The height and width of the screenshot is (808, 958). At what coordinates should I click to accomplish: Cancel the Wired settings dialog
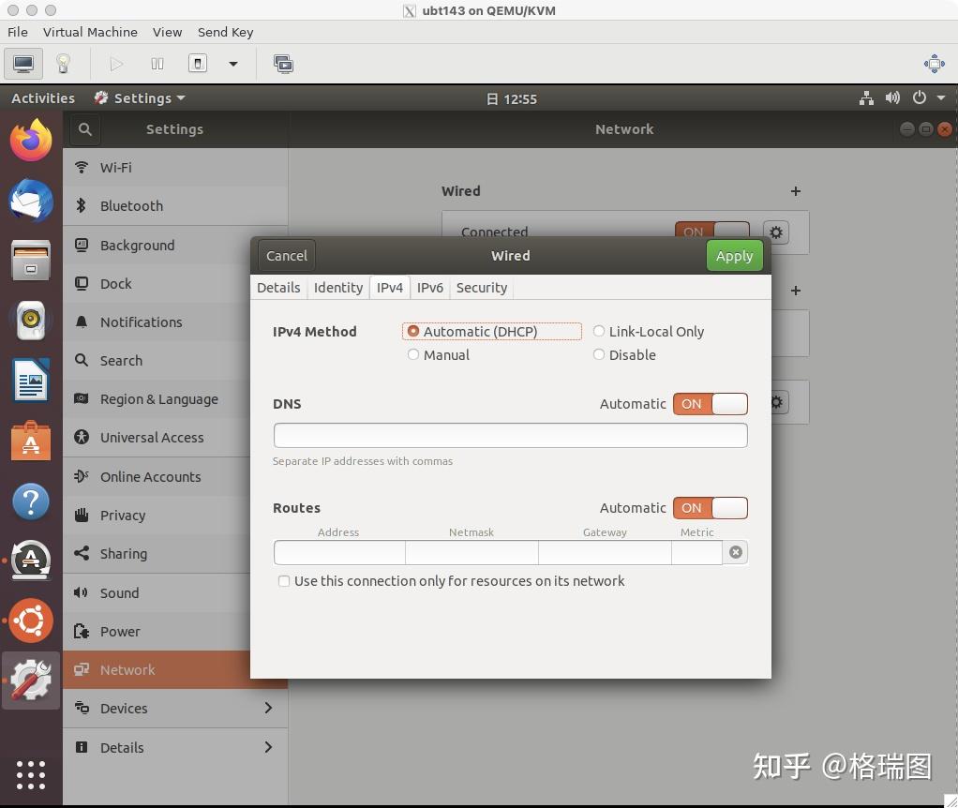point(286,255)
